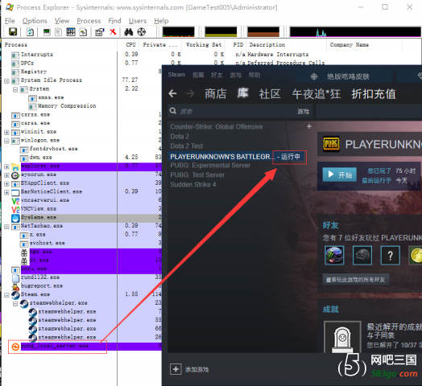This screenshot has width=422, height=386.
Task: Open the Properties toolbar icon
Action: (100, 32)
